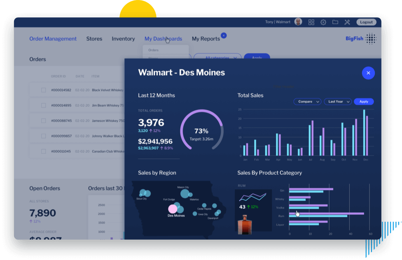Expand the Compare dropdown
Viewport: 402px width, 260px height.
[307, 102]
